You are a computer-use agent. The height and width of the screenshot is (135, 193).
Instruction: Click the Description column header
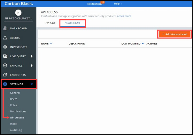tap(77, 44)
